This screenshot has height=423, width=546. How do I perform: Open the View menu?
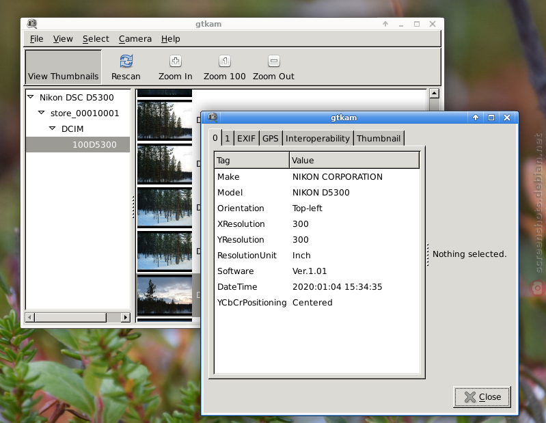click(63, 39)
